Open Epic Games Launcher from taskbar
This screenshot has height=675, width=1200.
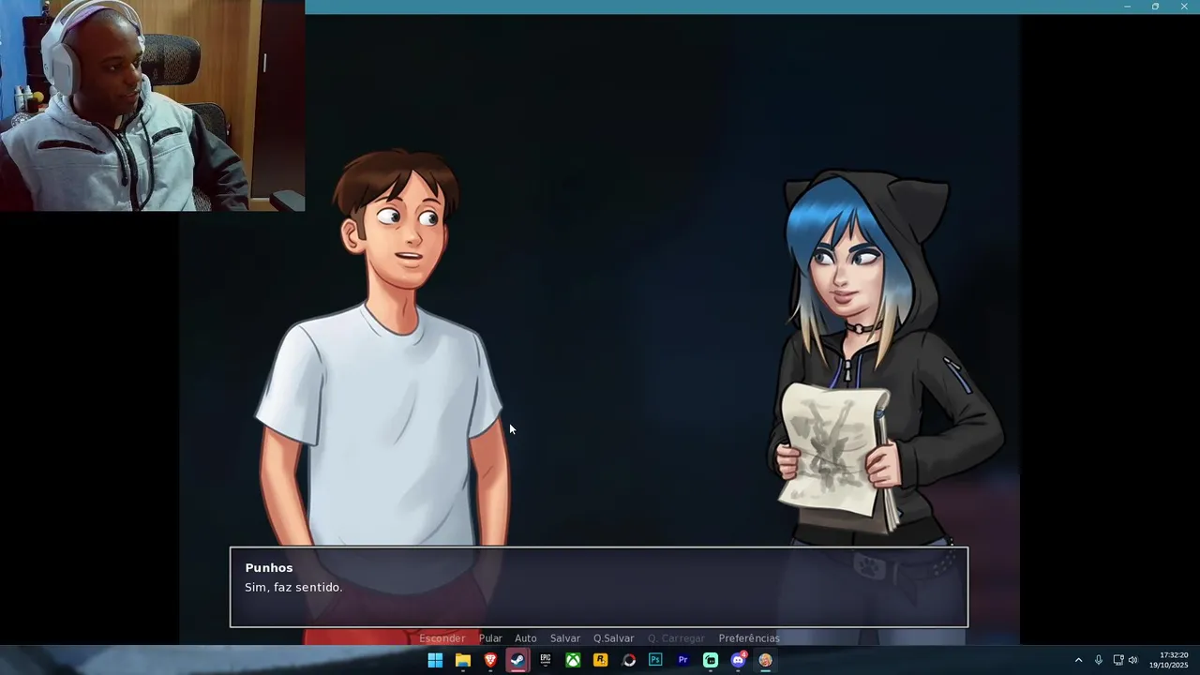click(545, 660)
